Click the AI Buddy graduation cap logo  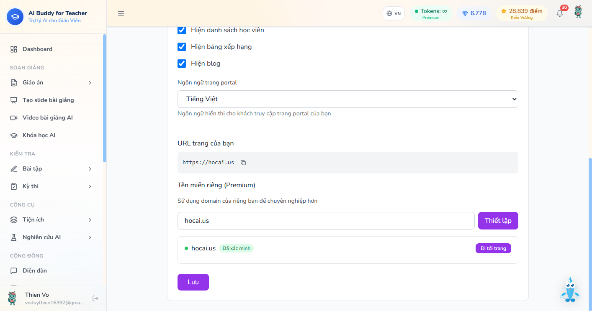pyautogui.click(x=15, y=17)
